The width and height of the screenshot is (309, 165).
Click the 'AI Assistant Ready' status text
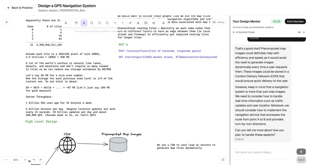[x=245, y=32]
